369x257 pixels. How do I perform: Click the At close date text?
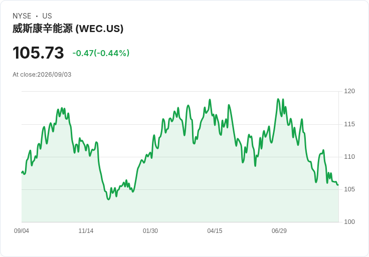point(42,75)
